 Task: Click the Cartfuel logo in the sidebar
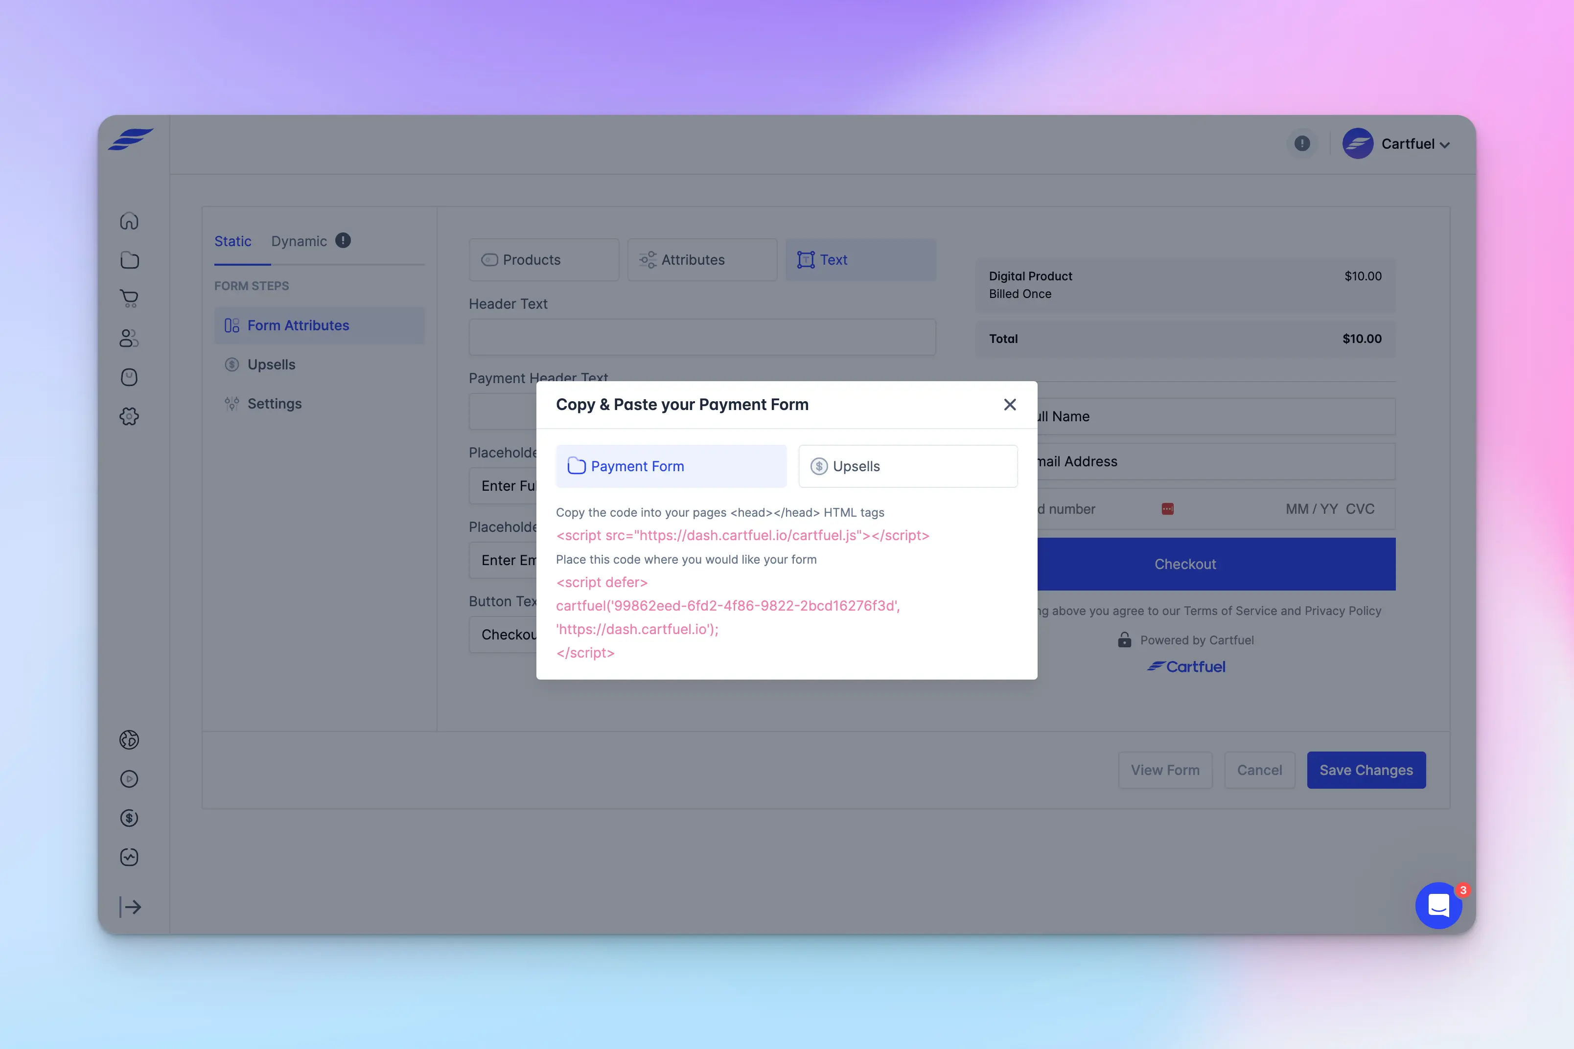pyautogui.click(x=131, y=139)
